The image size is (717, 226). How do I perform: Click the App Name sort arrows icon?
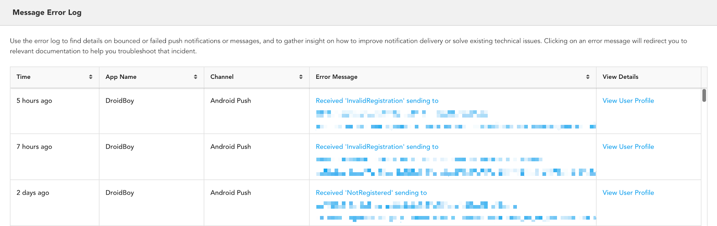[x=196, y=77]
